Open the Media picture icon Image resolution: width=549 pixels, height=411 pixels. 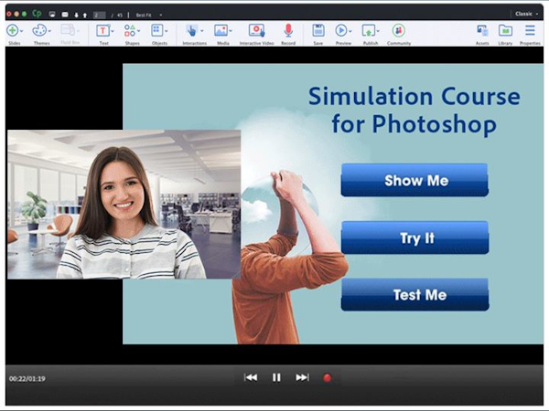tap(221, 30)
